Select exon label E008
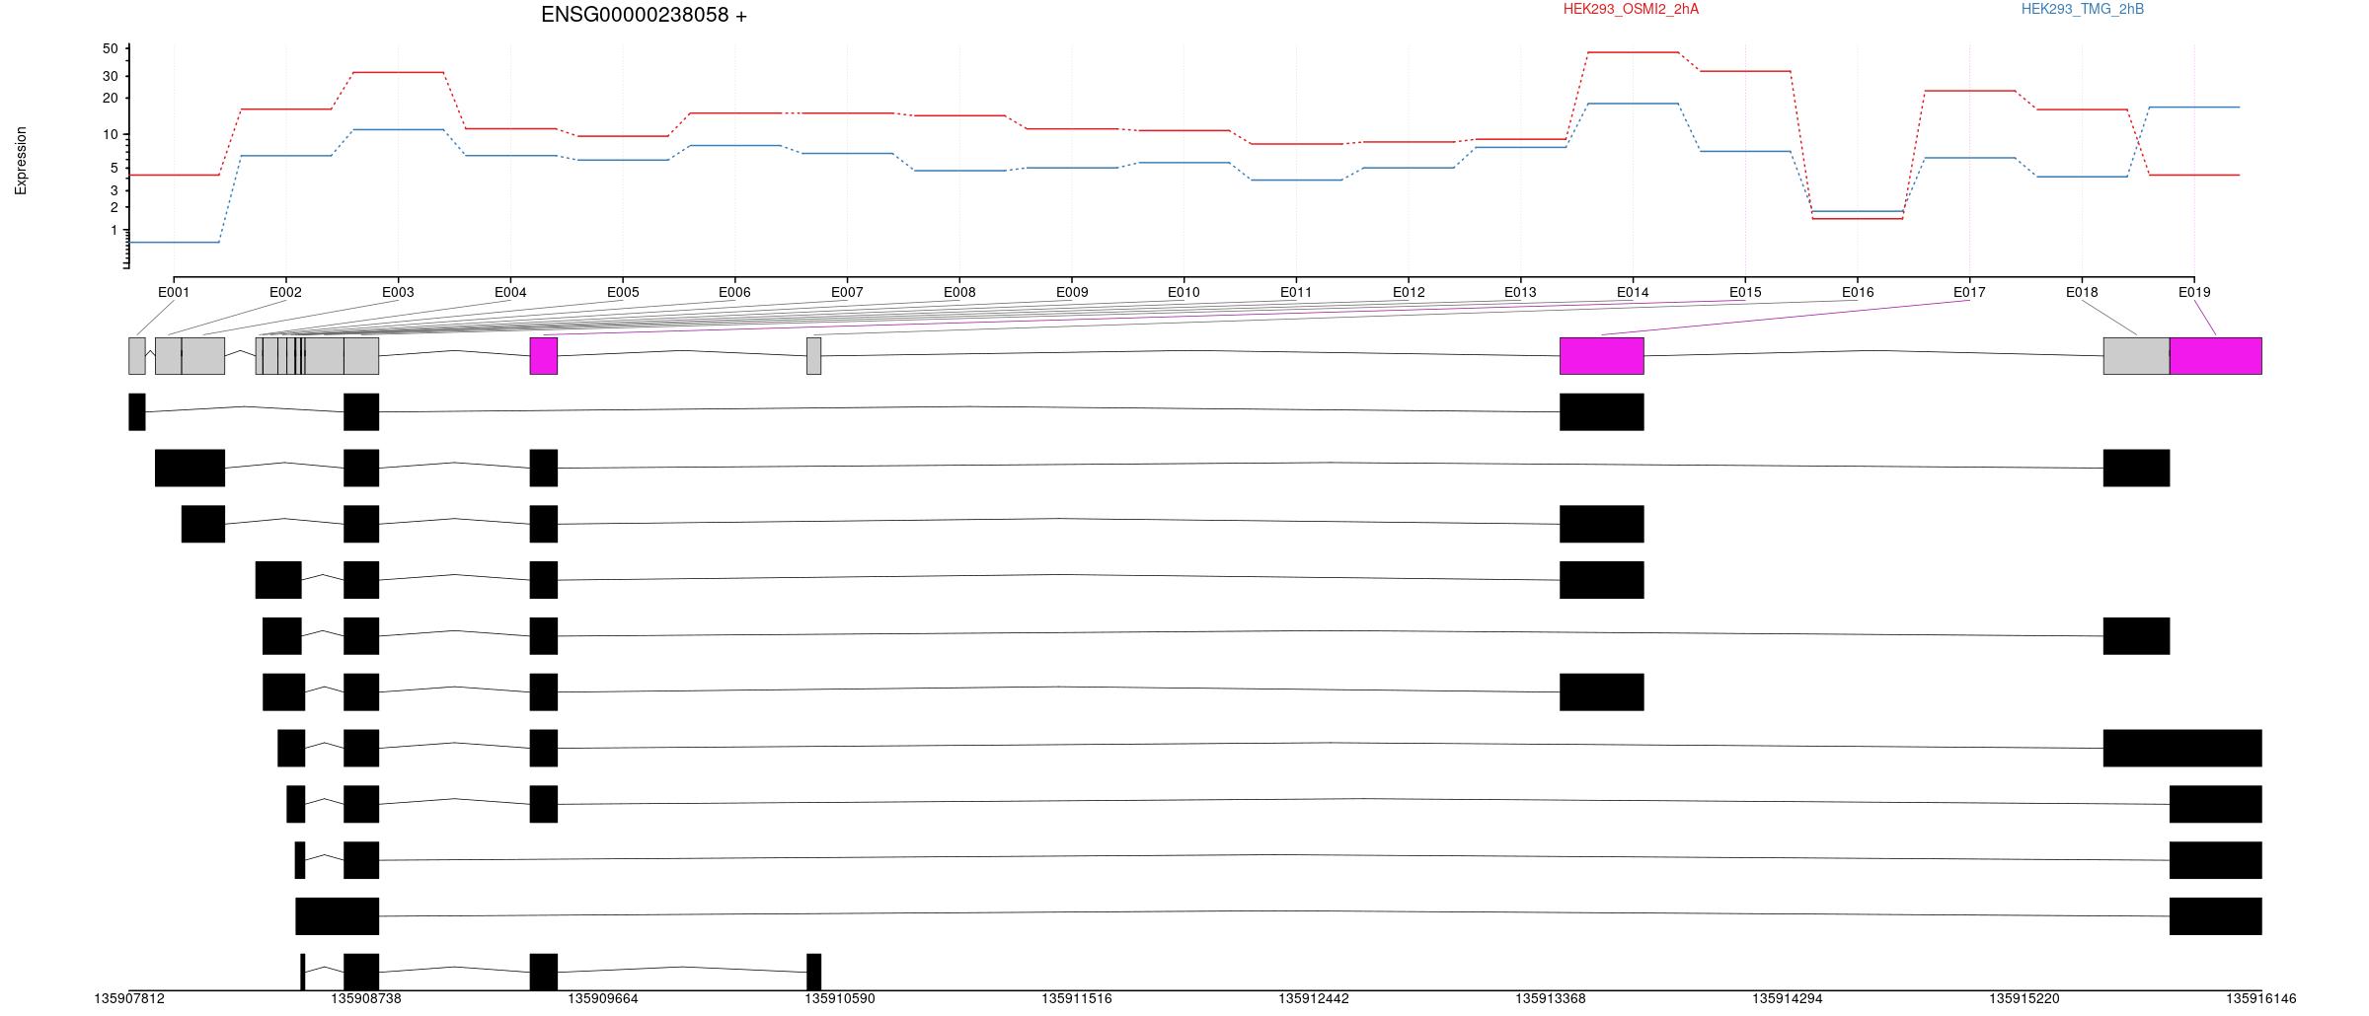2369x1016 pixels. coord(959,292)
